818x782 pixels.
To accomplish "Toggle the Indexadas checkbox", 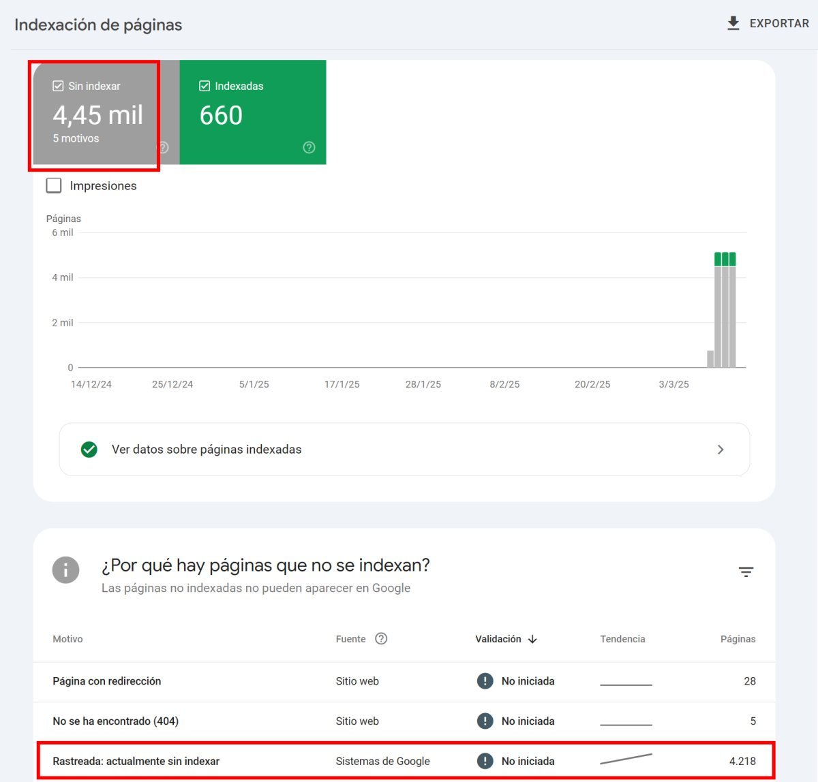I will pyautogui.click(x=204, y=86).
